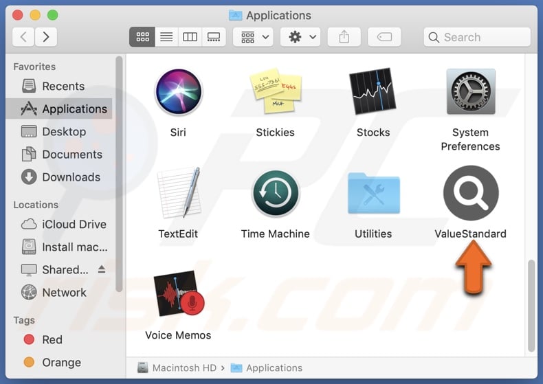Eject the Shared... volume
543x384 pixels.
pos(102,269)
